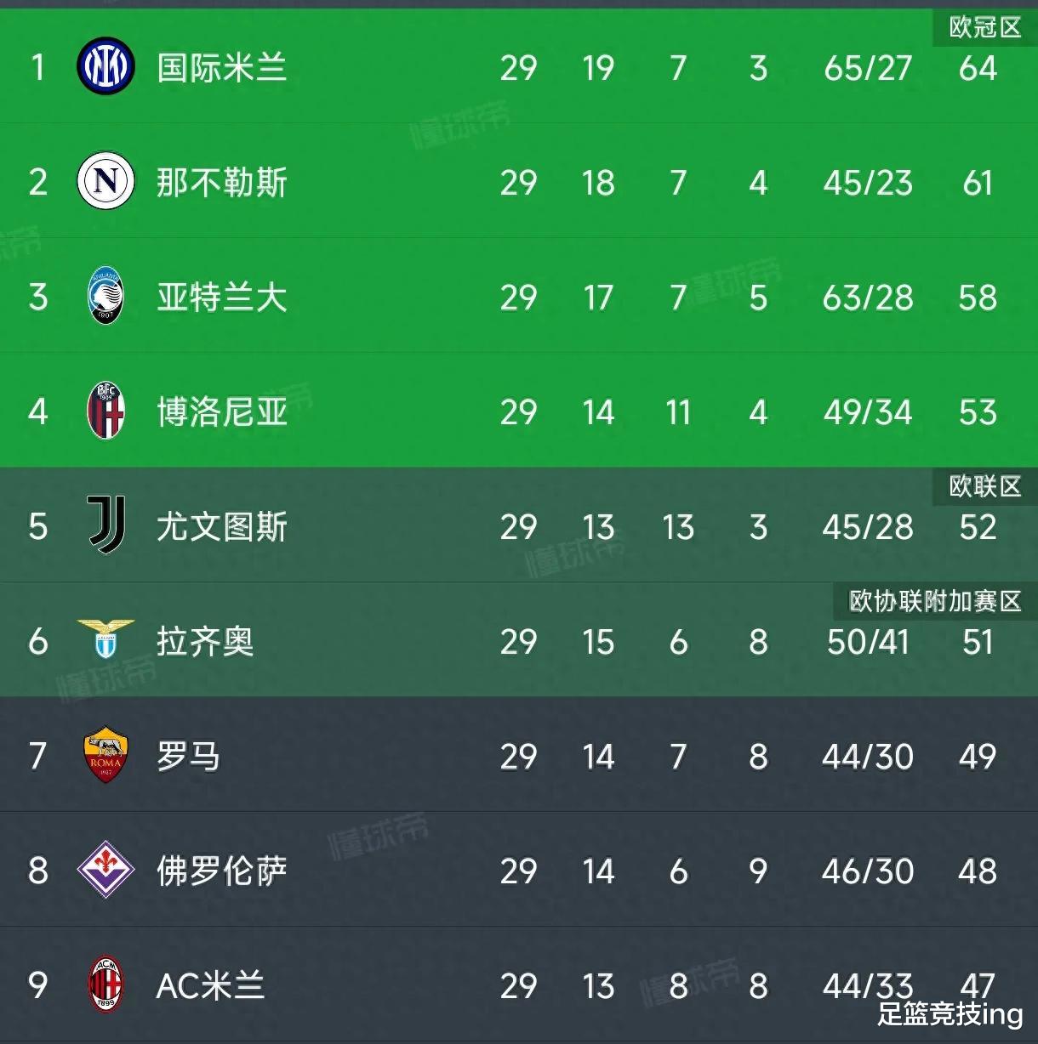
Task: Click the AC Milan club badge
Action: click(106, 984)
